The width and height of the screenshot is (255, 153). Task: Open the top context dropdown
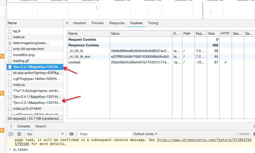[45, 134]
